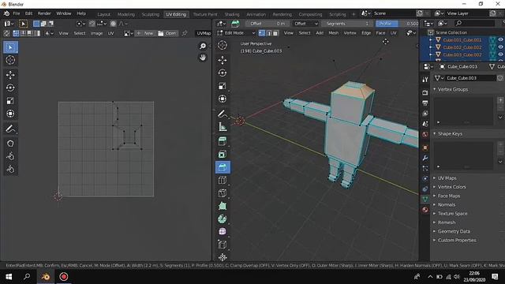The image size is (505, 284).
Task: Click the New image button
Action: [145, 33]
